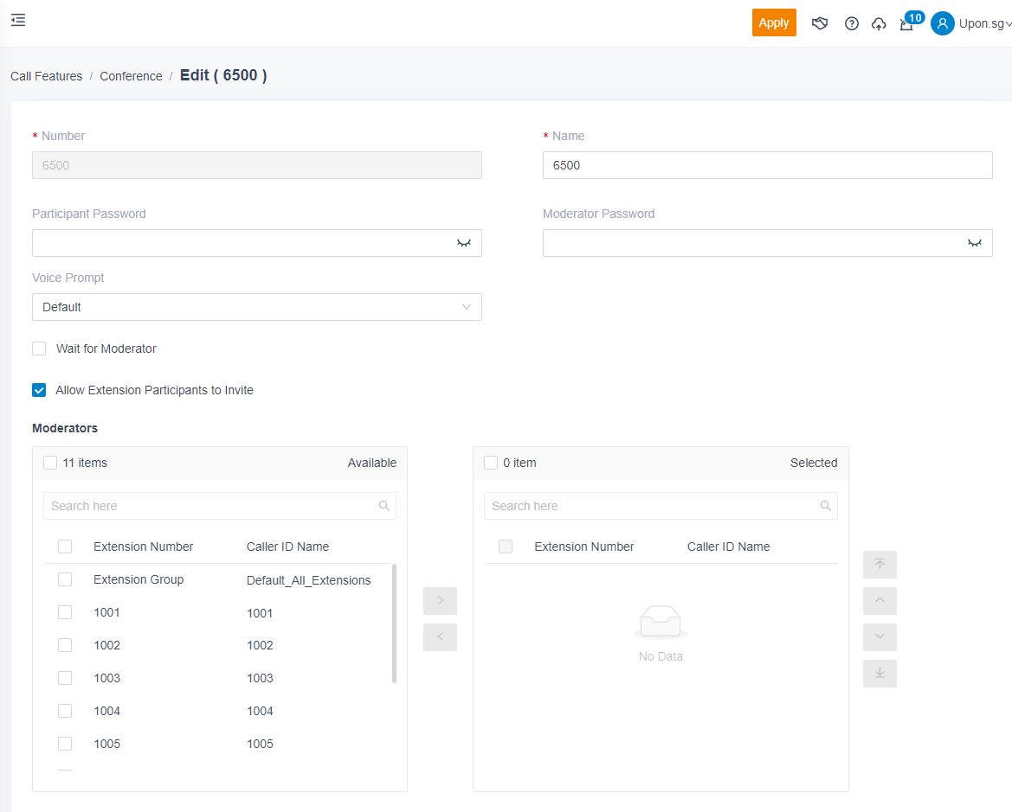The width and height of the screenshot is (1012, 812).
Task: Open the help question mark icon
Action: click(851, 24)
